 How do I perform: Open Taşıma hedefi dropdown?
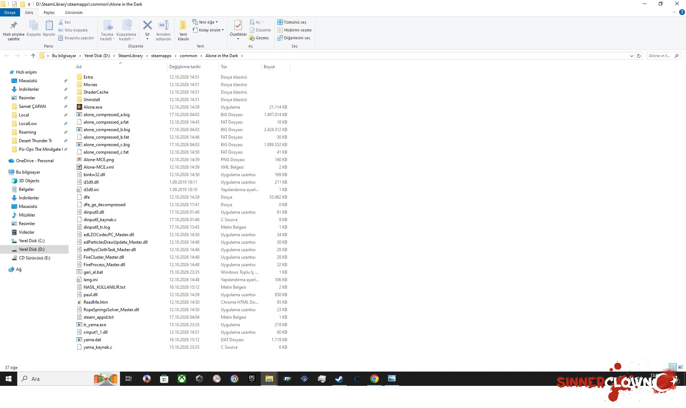107,30
